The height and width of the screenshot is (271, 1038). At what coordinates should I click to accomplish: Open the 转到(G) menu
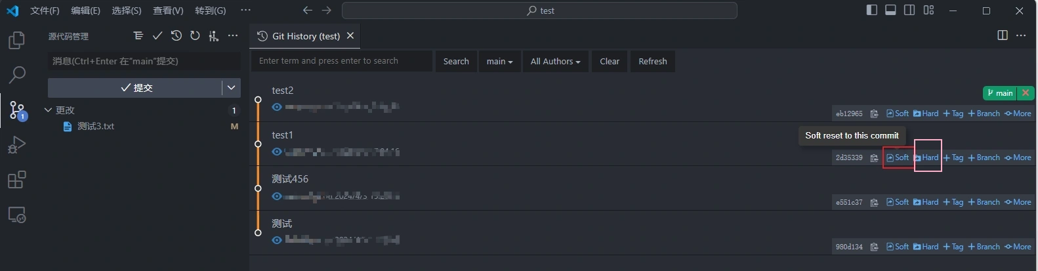click(210, 10)
